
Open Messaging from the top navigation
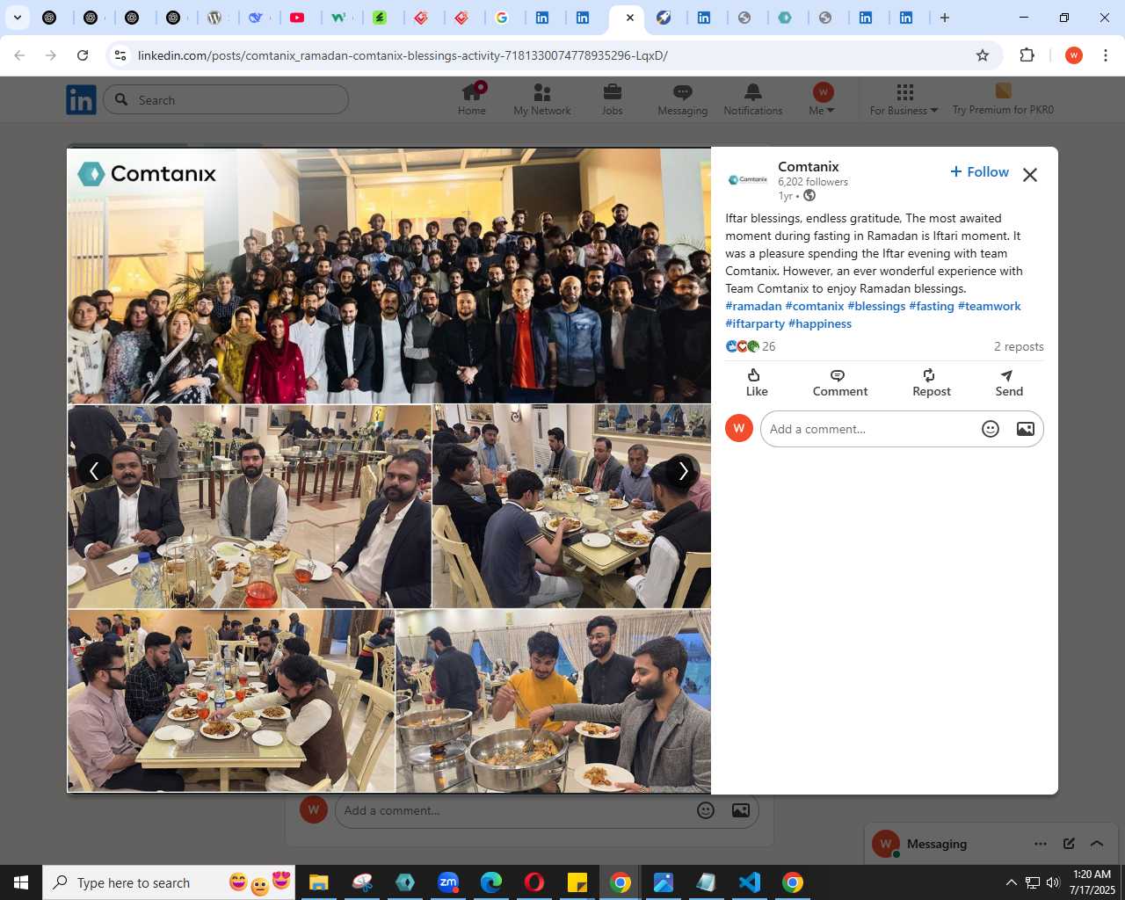pos(683,98)
